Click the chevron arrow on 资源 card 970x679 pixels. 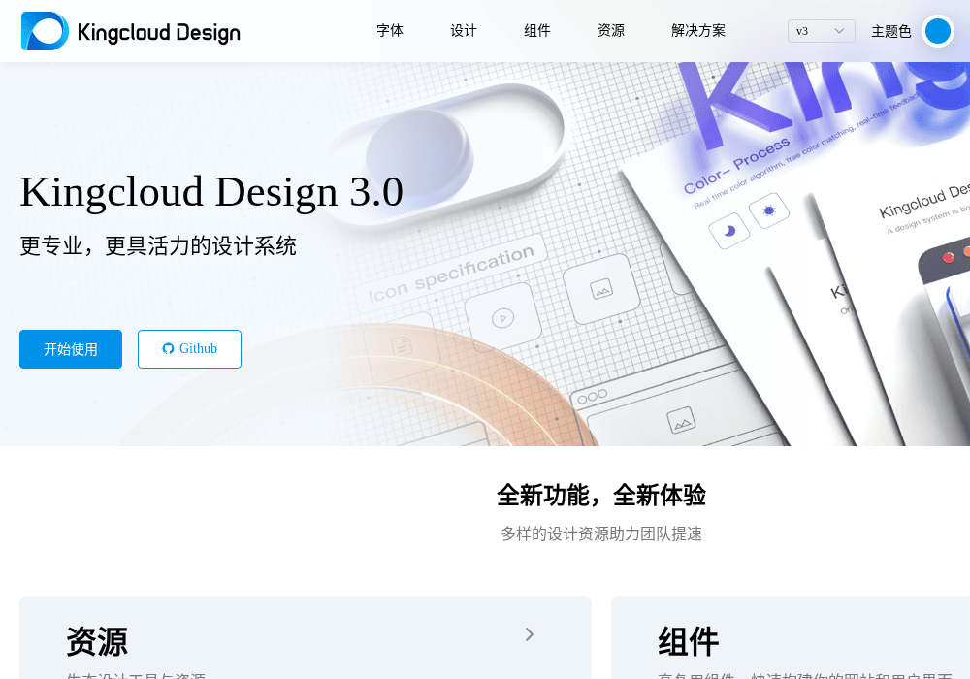pyautogui.click(x=529, y=634)
